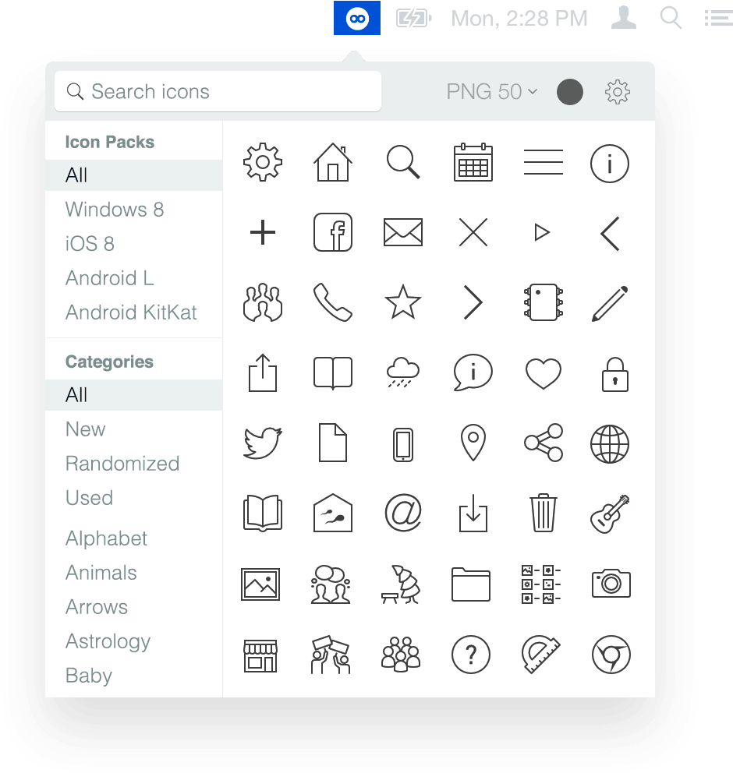Pick the acoustic guitar icon

pos(610,514)
